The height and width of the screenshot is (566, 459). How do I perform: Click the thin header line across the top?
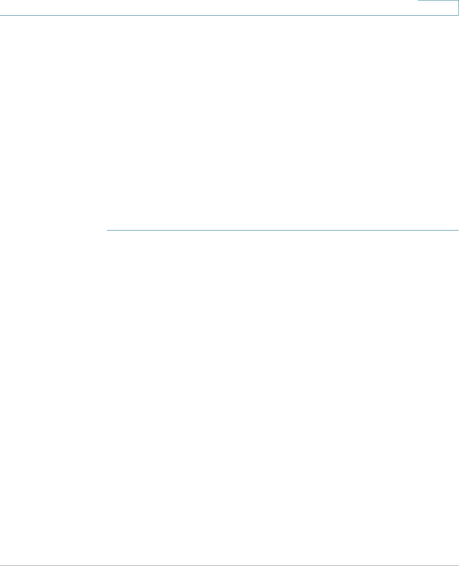point(209,16)
